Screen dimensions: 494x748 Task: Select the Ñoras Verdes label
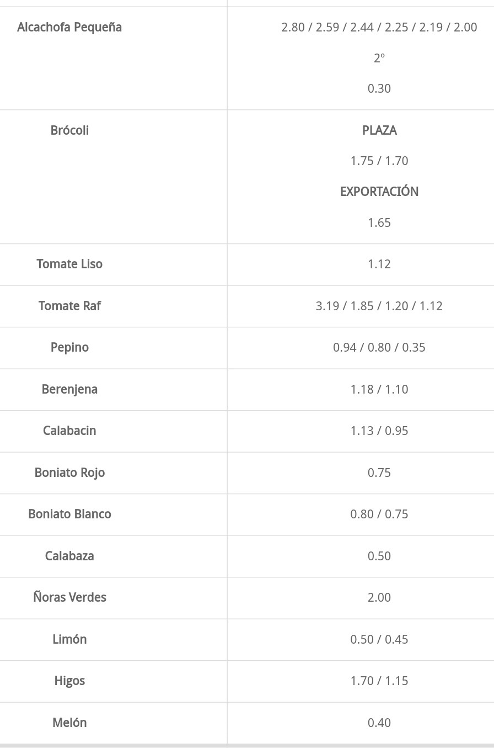pyautogui.click(x=69, y=597)
